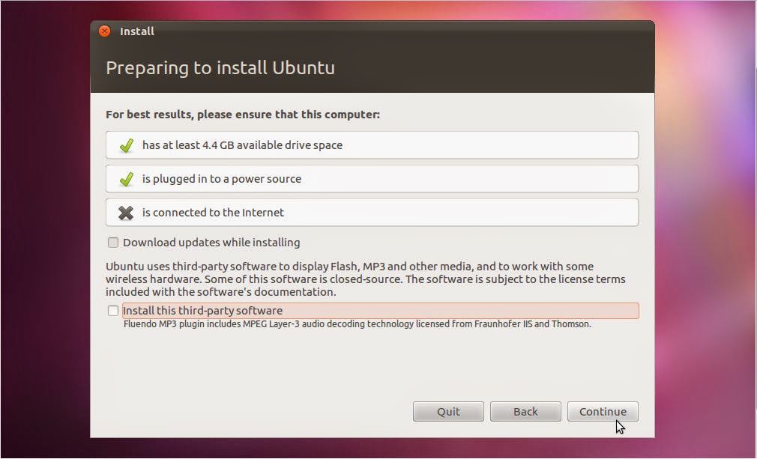
Task: Click 'Preparing to install Ubuntu' heading
Action: (220, 67)
